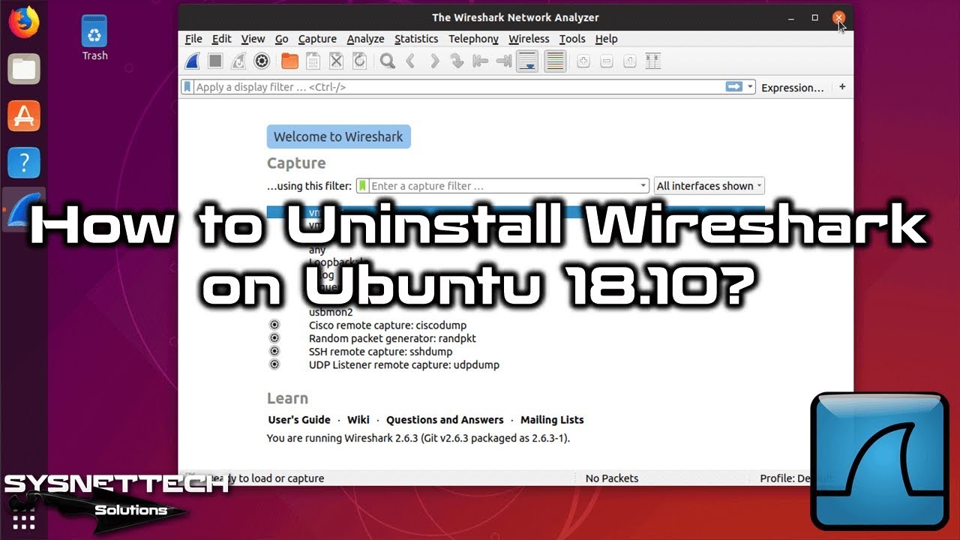This screenshot has height=540, width=960.
Task: Open Ubuntu Software from the dock
Action: (23, 115)
